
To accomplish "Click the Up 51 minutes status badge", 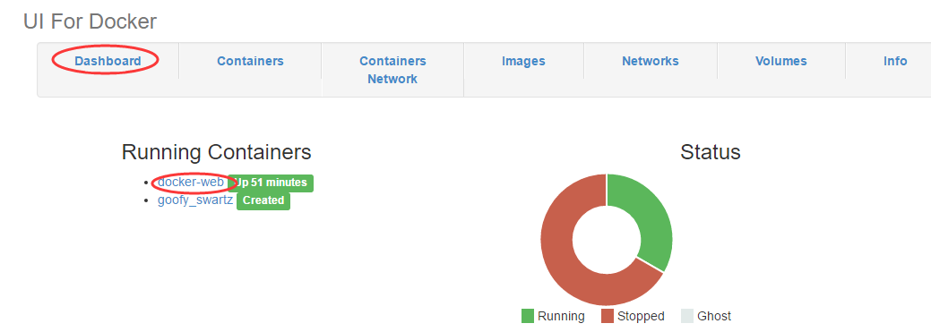I will point(271,183).
